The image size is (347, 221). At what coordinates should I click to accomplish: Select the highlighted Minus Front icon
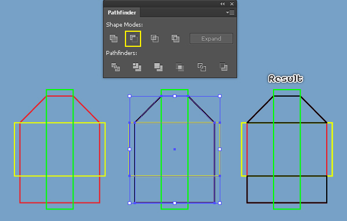pyautogui.click(x=133, y=39)
